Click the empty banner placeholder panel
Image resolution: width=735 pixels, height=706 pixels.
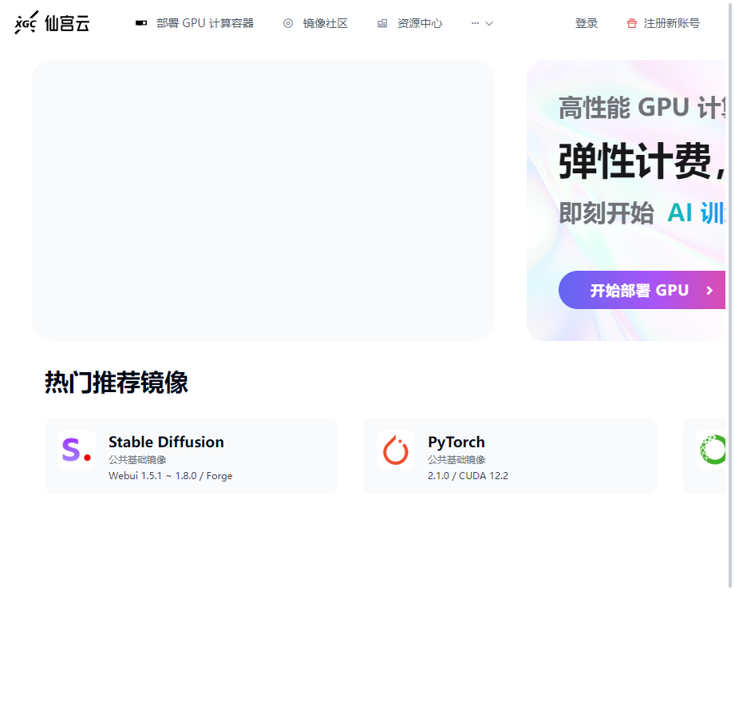pyautogui.click(x=263, y=200)
